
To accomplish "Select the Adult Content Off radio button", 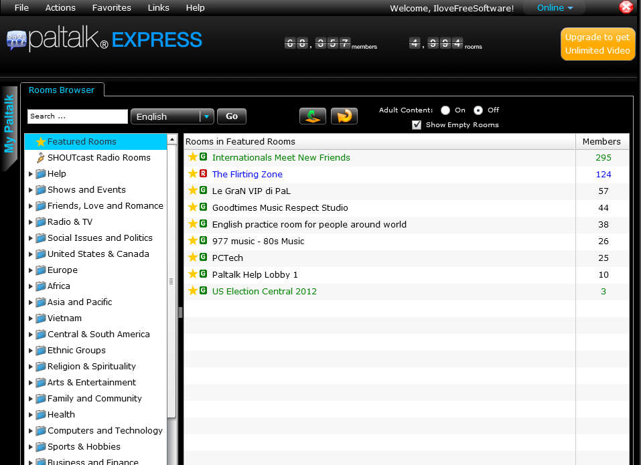I will (478, 110).
